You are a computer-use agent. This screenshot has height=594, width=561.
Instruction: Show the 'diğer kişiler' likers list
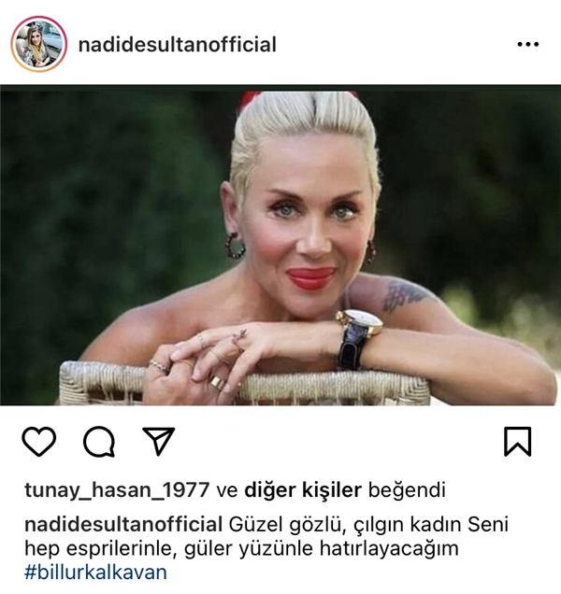tap(303, 490)
